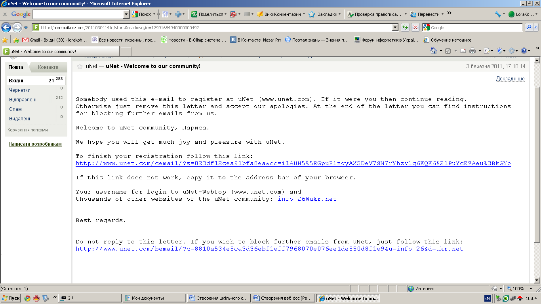Follow the unet.com/bemail block emails link
Screen dimensions: 541x304
(269, 249)
